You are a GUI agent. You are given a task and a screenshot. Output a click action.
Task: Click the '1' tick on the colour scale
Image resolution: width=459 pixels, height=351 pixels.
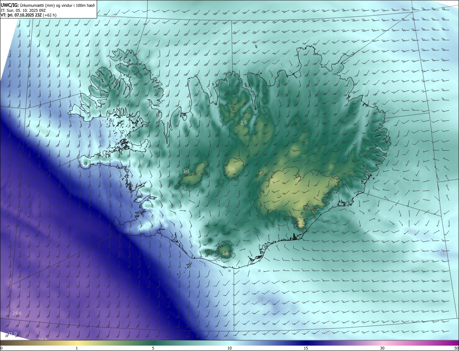pos(77,348)
